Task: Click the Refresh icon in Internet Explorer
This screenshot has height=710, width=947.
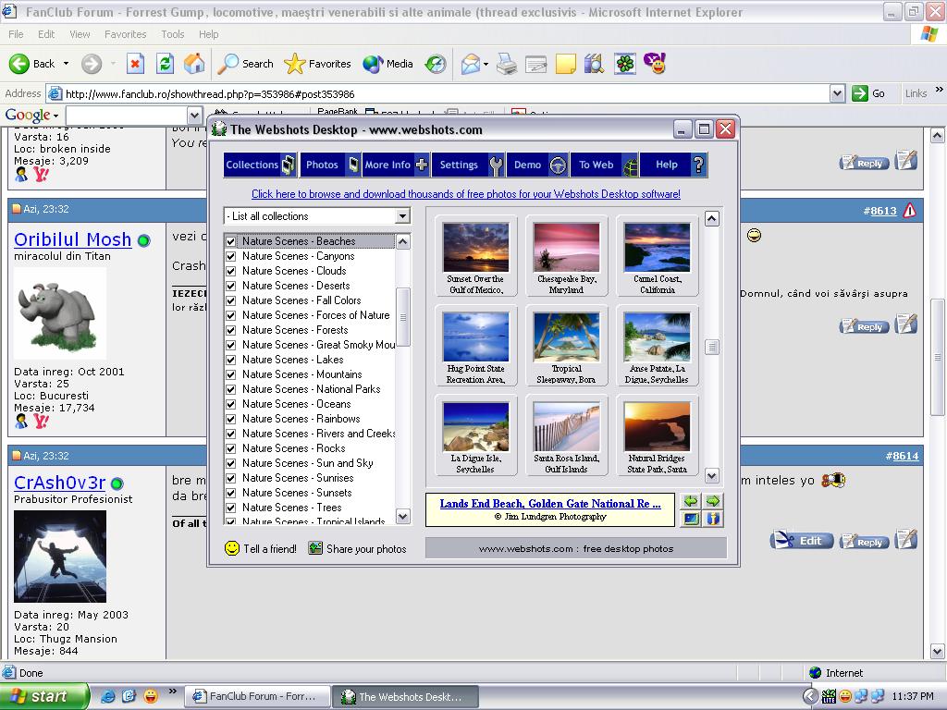Action: (165, 64)
